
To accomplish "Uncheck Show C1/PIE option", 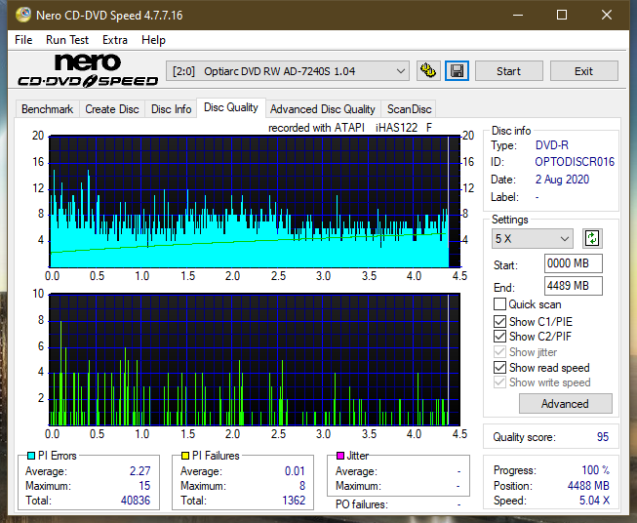I will tap(499, 321).
